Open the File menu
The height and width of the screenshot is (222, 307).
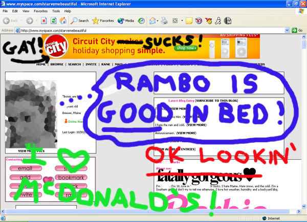point(5,11)
